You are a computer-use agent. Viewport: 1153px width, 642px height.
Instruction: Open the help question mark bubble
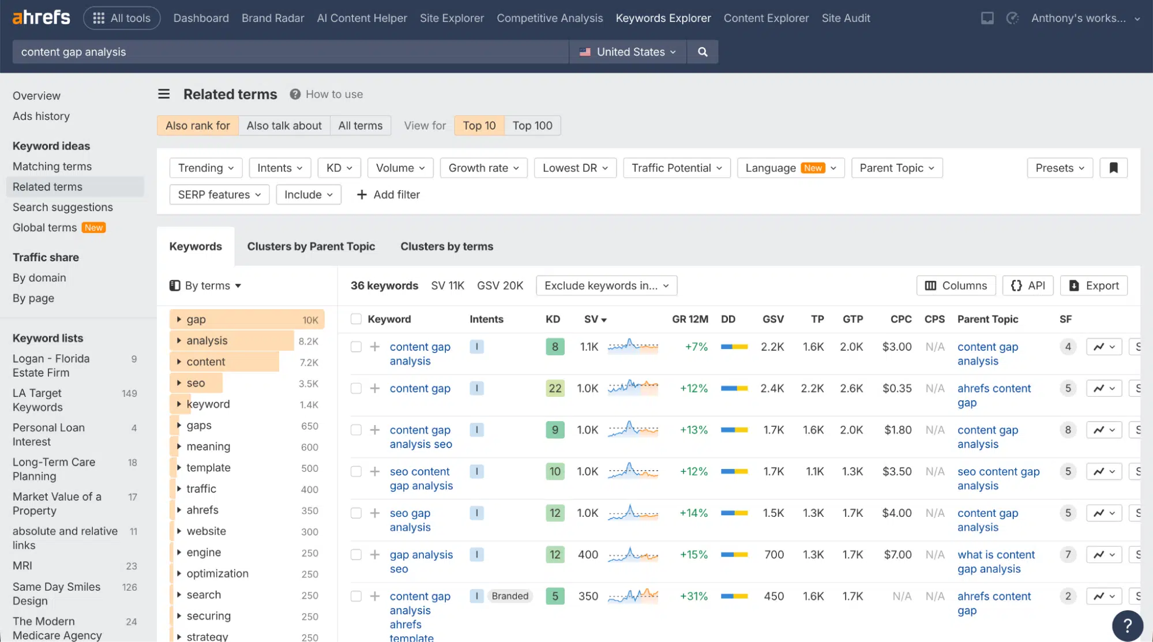tap(1127, 625)
